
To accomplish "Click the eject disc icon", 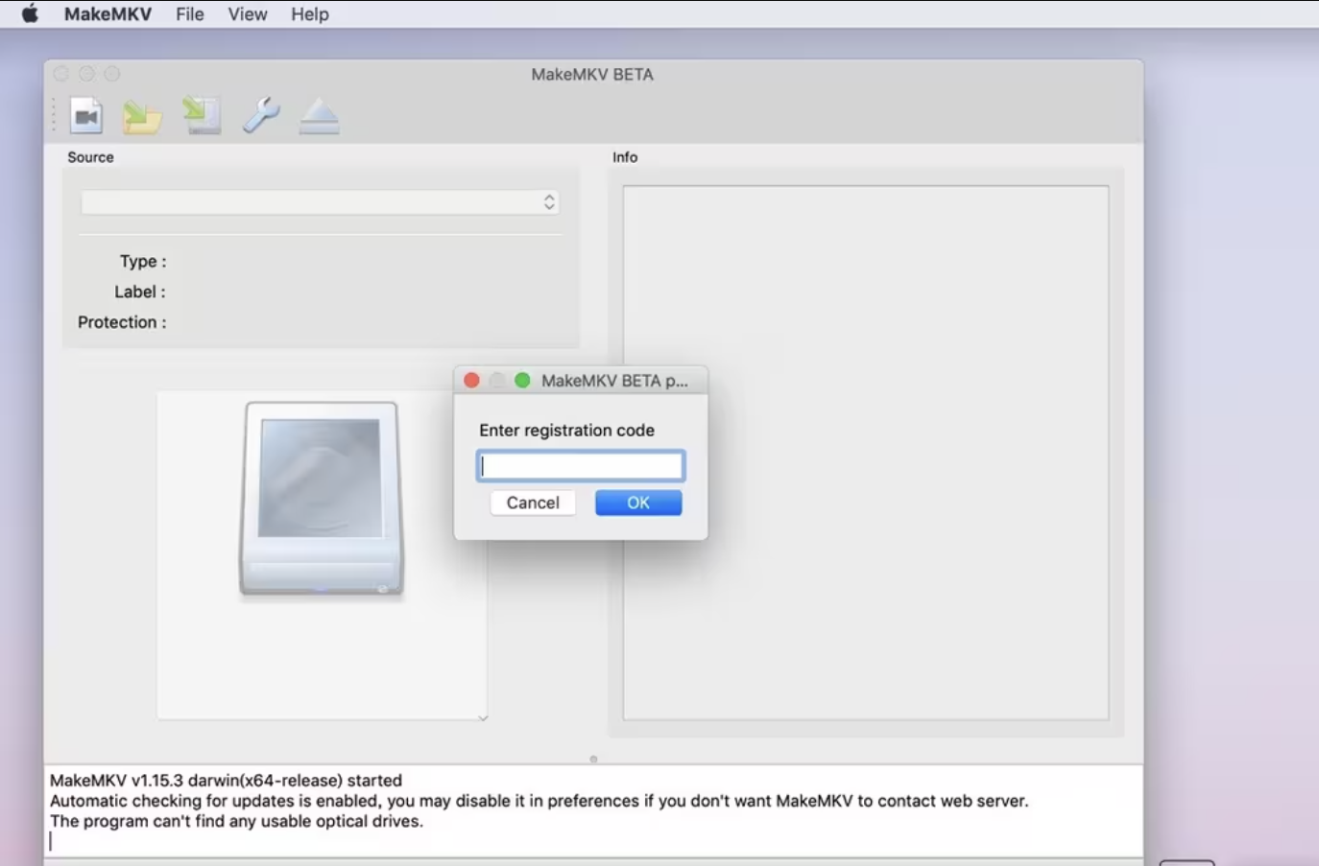I will coord(319,117).
